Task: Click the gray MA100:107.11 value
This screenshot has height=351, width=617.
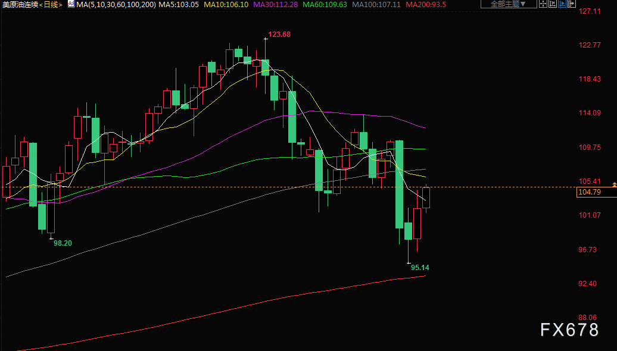Action: coord(376,5)
